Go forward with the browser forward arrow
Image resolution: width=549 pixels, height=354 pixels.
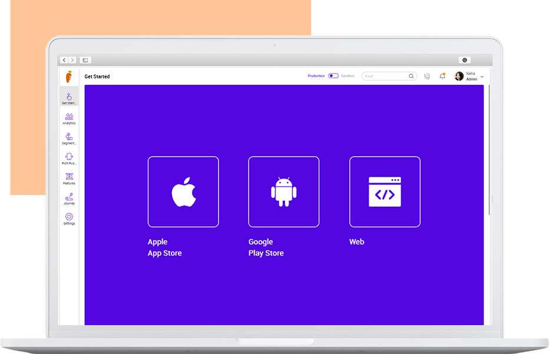click(72, 60)
